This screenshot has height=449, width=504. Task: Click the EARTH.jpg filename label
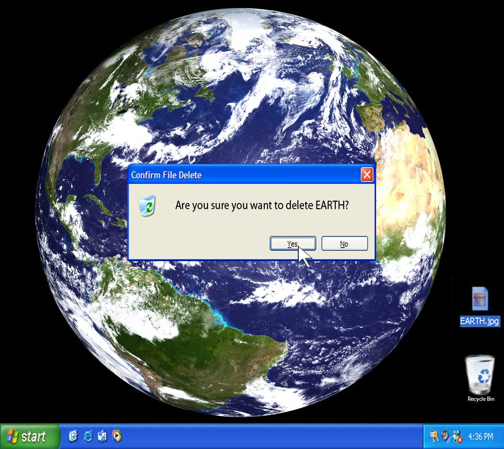[x=479, y=321]
